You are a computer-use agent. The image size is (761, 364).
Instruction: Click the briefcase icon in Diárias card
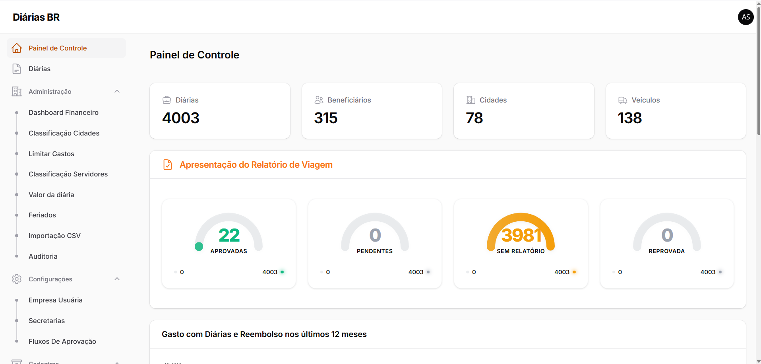click(167, 100)
